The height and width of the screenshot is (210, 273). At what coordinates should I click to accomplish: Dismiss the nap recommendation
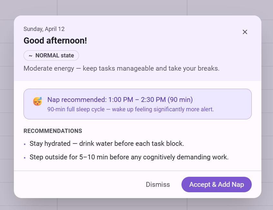pos(158,185)
